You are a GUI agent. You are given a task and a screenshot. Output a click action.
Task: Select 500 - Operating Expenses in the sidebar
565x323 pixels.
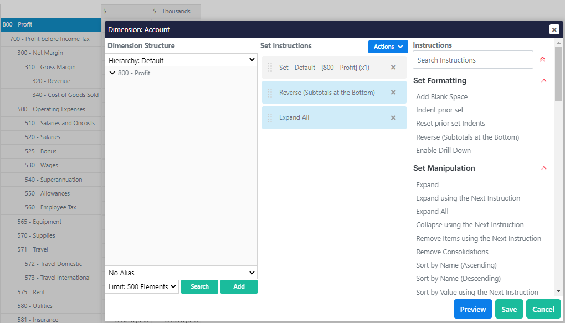[51, 109]
